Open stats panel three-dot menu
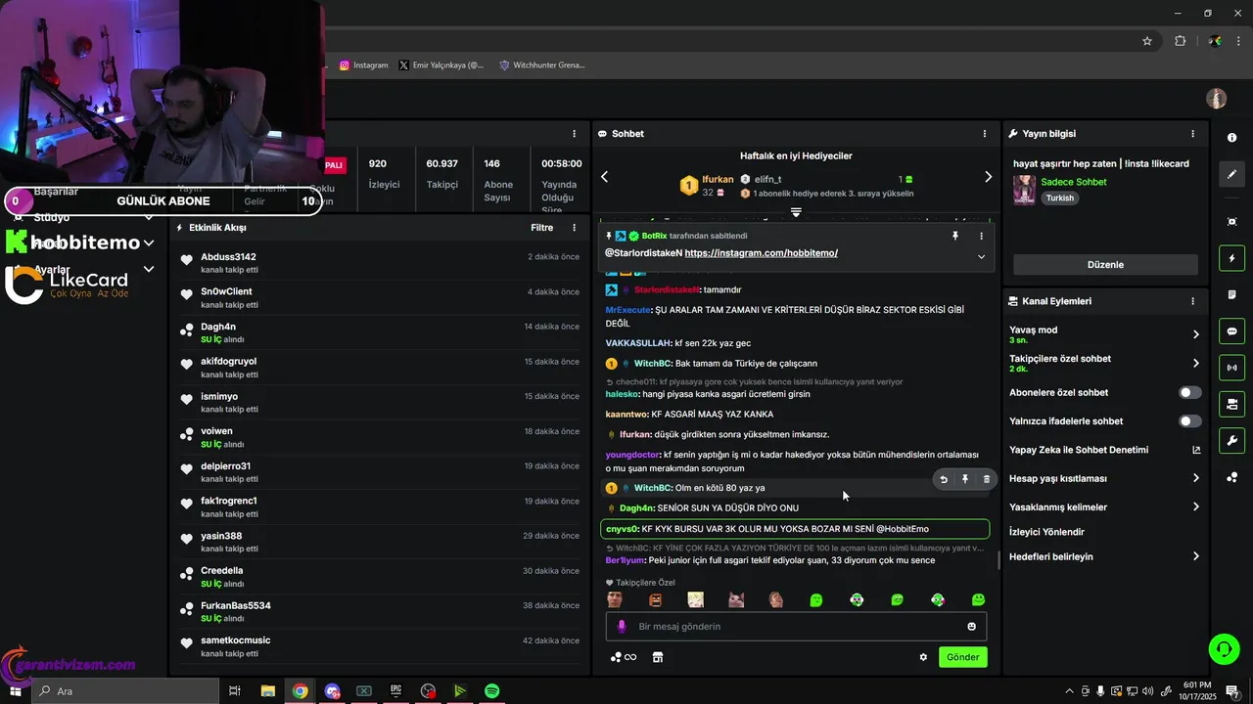The width and height of the screenshot is (1253, 704). [x=575, y=133]
